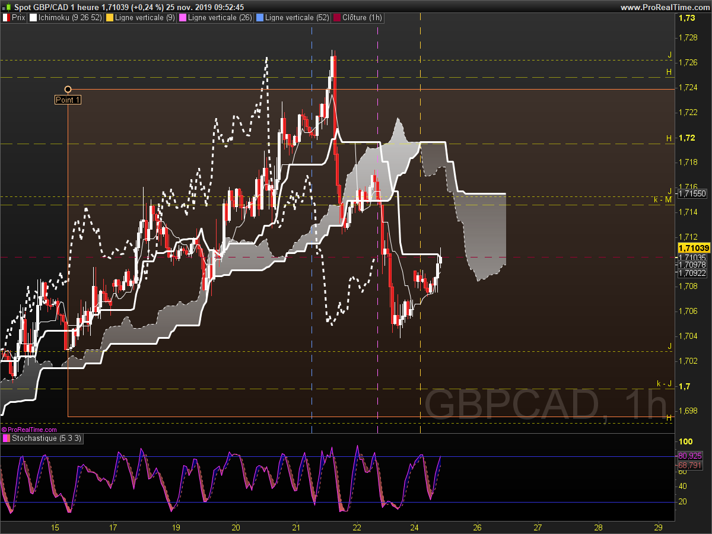Click the date 22 on time axis

coord(357,527)
